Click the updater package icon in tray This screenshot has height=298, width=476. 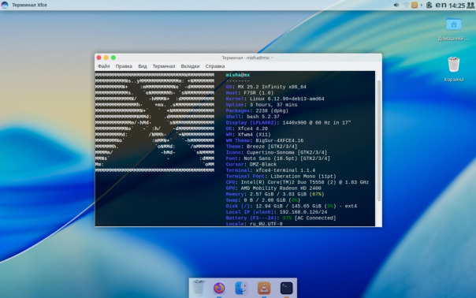point(429,5)
